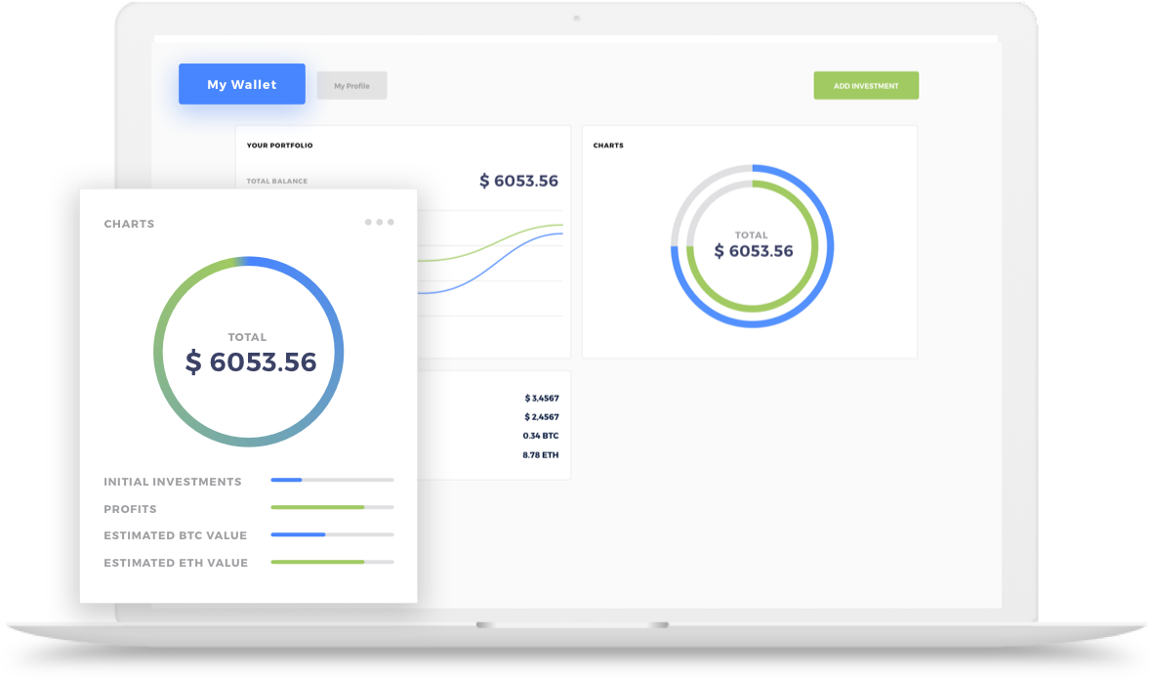Select the 8.78 ETH value
Image resolution: width=1152 pixels, height=680 pixels.
coord(541,455)
